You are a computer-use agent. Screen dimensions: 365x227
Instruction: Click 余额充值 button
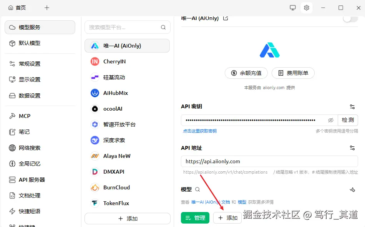[246, 73]
